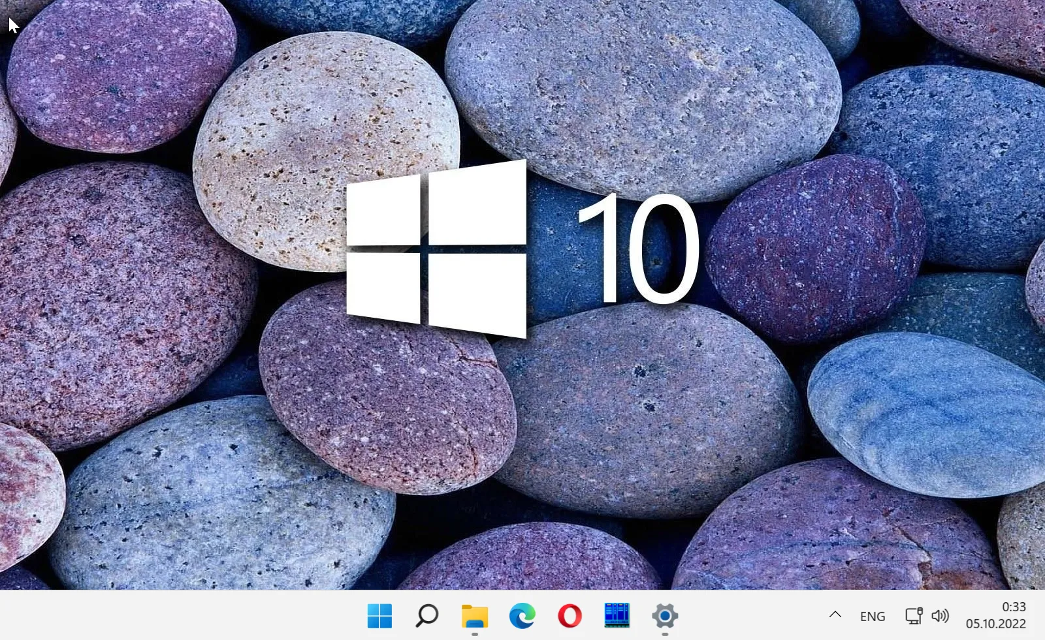
Task: Launch the Opera browser
Action: click(570, 615)
